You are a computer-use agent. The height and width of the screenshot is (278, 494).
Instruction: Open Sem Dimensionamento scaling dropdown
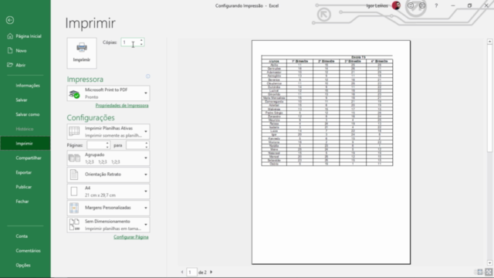point(146,225)
